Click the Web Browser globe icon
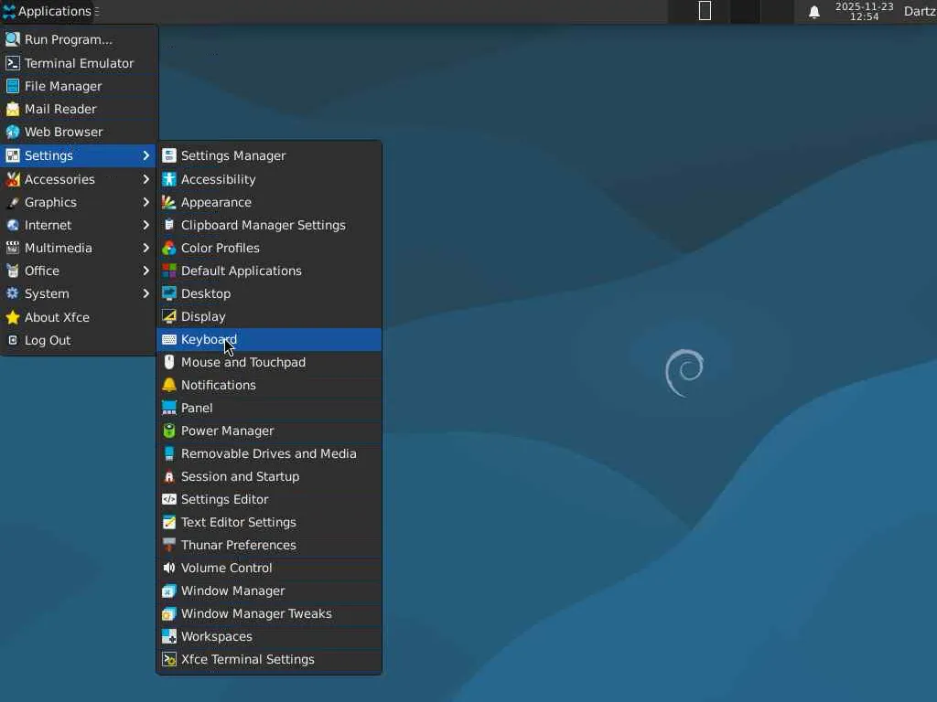 tap(13, 132)
